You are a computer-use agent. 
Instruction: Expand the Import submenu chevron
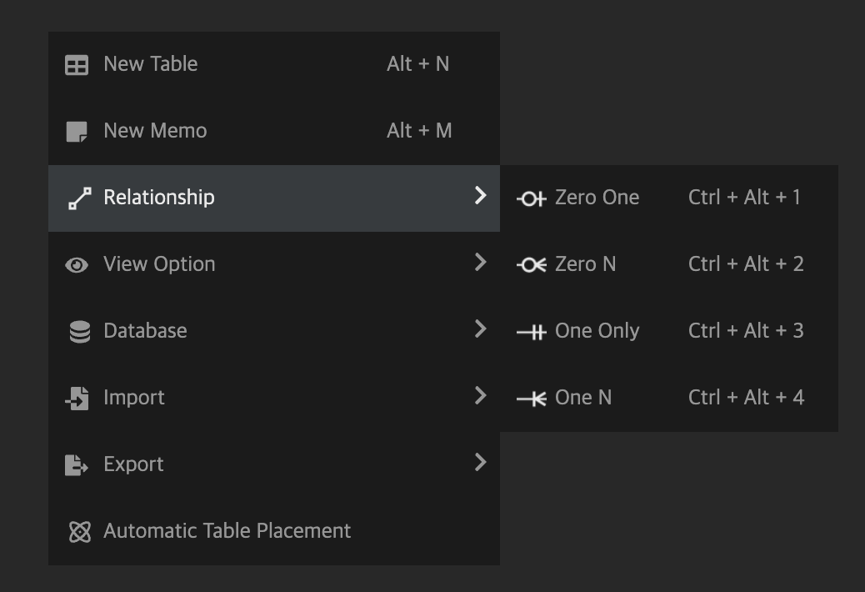(480, 395)
